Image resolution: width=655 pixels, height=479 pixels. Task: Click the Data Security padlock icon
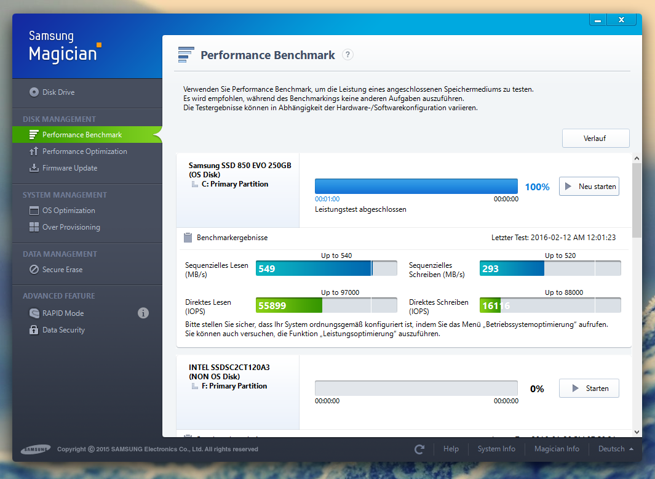(34, 329)
